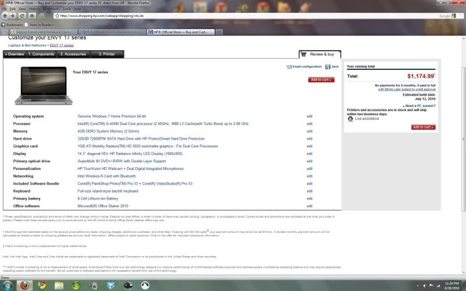Click the Live assistance agent icon

pos(350,119)
